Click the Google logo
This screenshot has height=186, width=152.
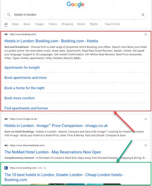75,5
